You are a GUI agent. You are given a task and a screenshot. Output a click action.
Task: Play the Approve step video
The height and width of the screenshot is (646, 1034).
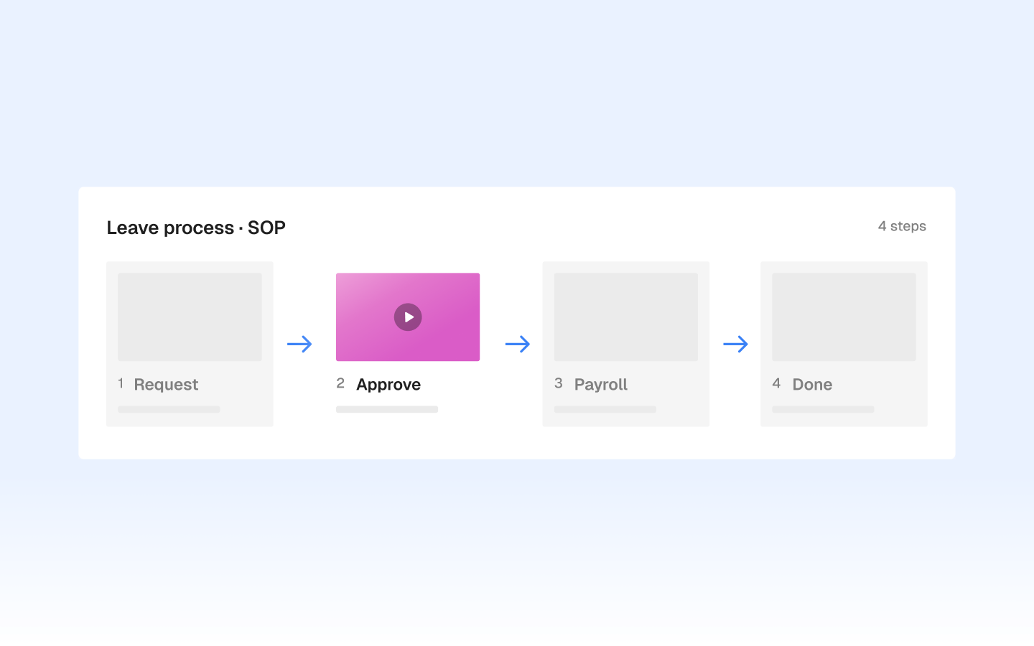click(x=408, y=317)
